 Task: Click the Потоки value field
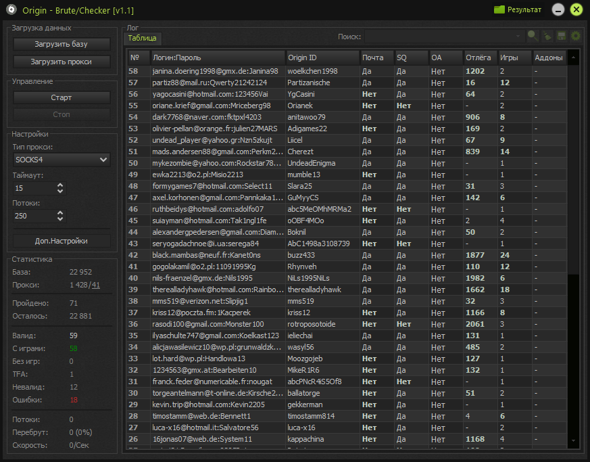[34, 216]
